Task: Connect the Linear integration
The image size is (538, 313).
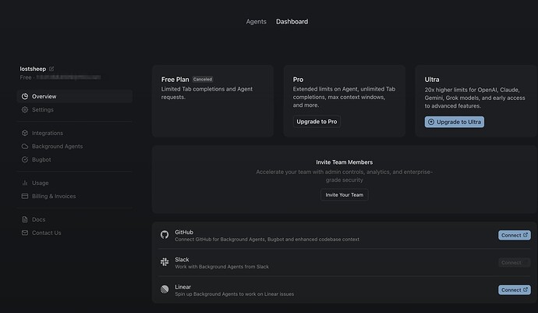Action: [x=514, y=290]
